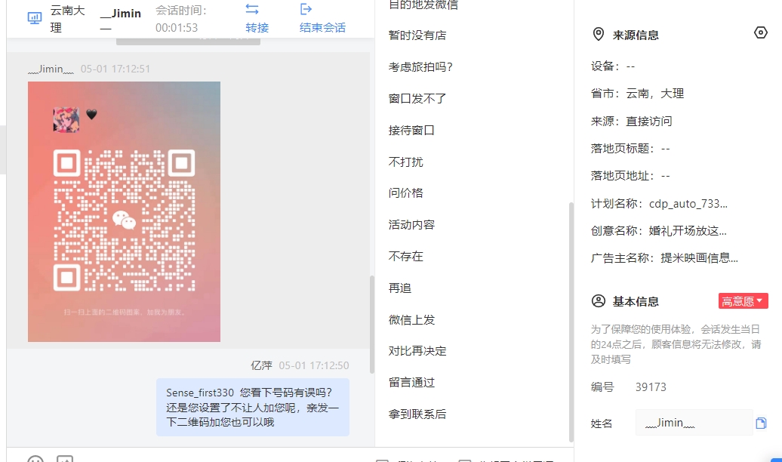Click the 省市: 云南,大理 row
This screenshot has height=462, width=782.
637,94
